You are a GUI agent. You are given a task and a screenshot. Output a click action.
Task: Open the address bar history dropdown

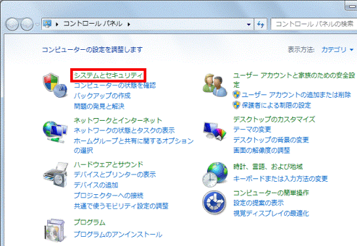click(249, 24)
